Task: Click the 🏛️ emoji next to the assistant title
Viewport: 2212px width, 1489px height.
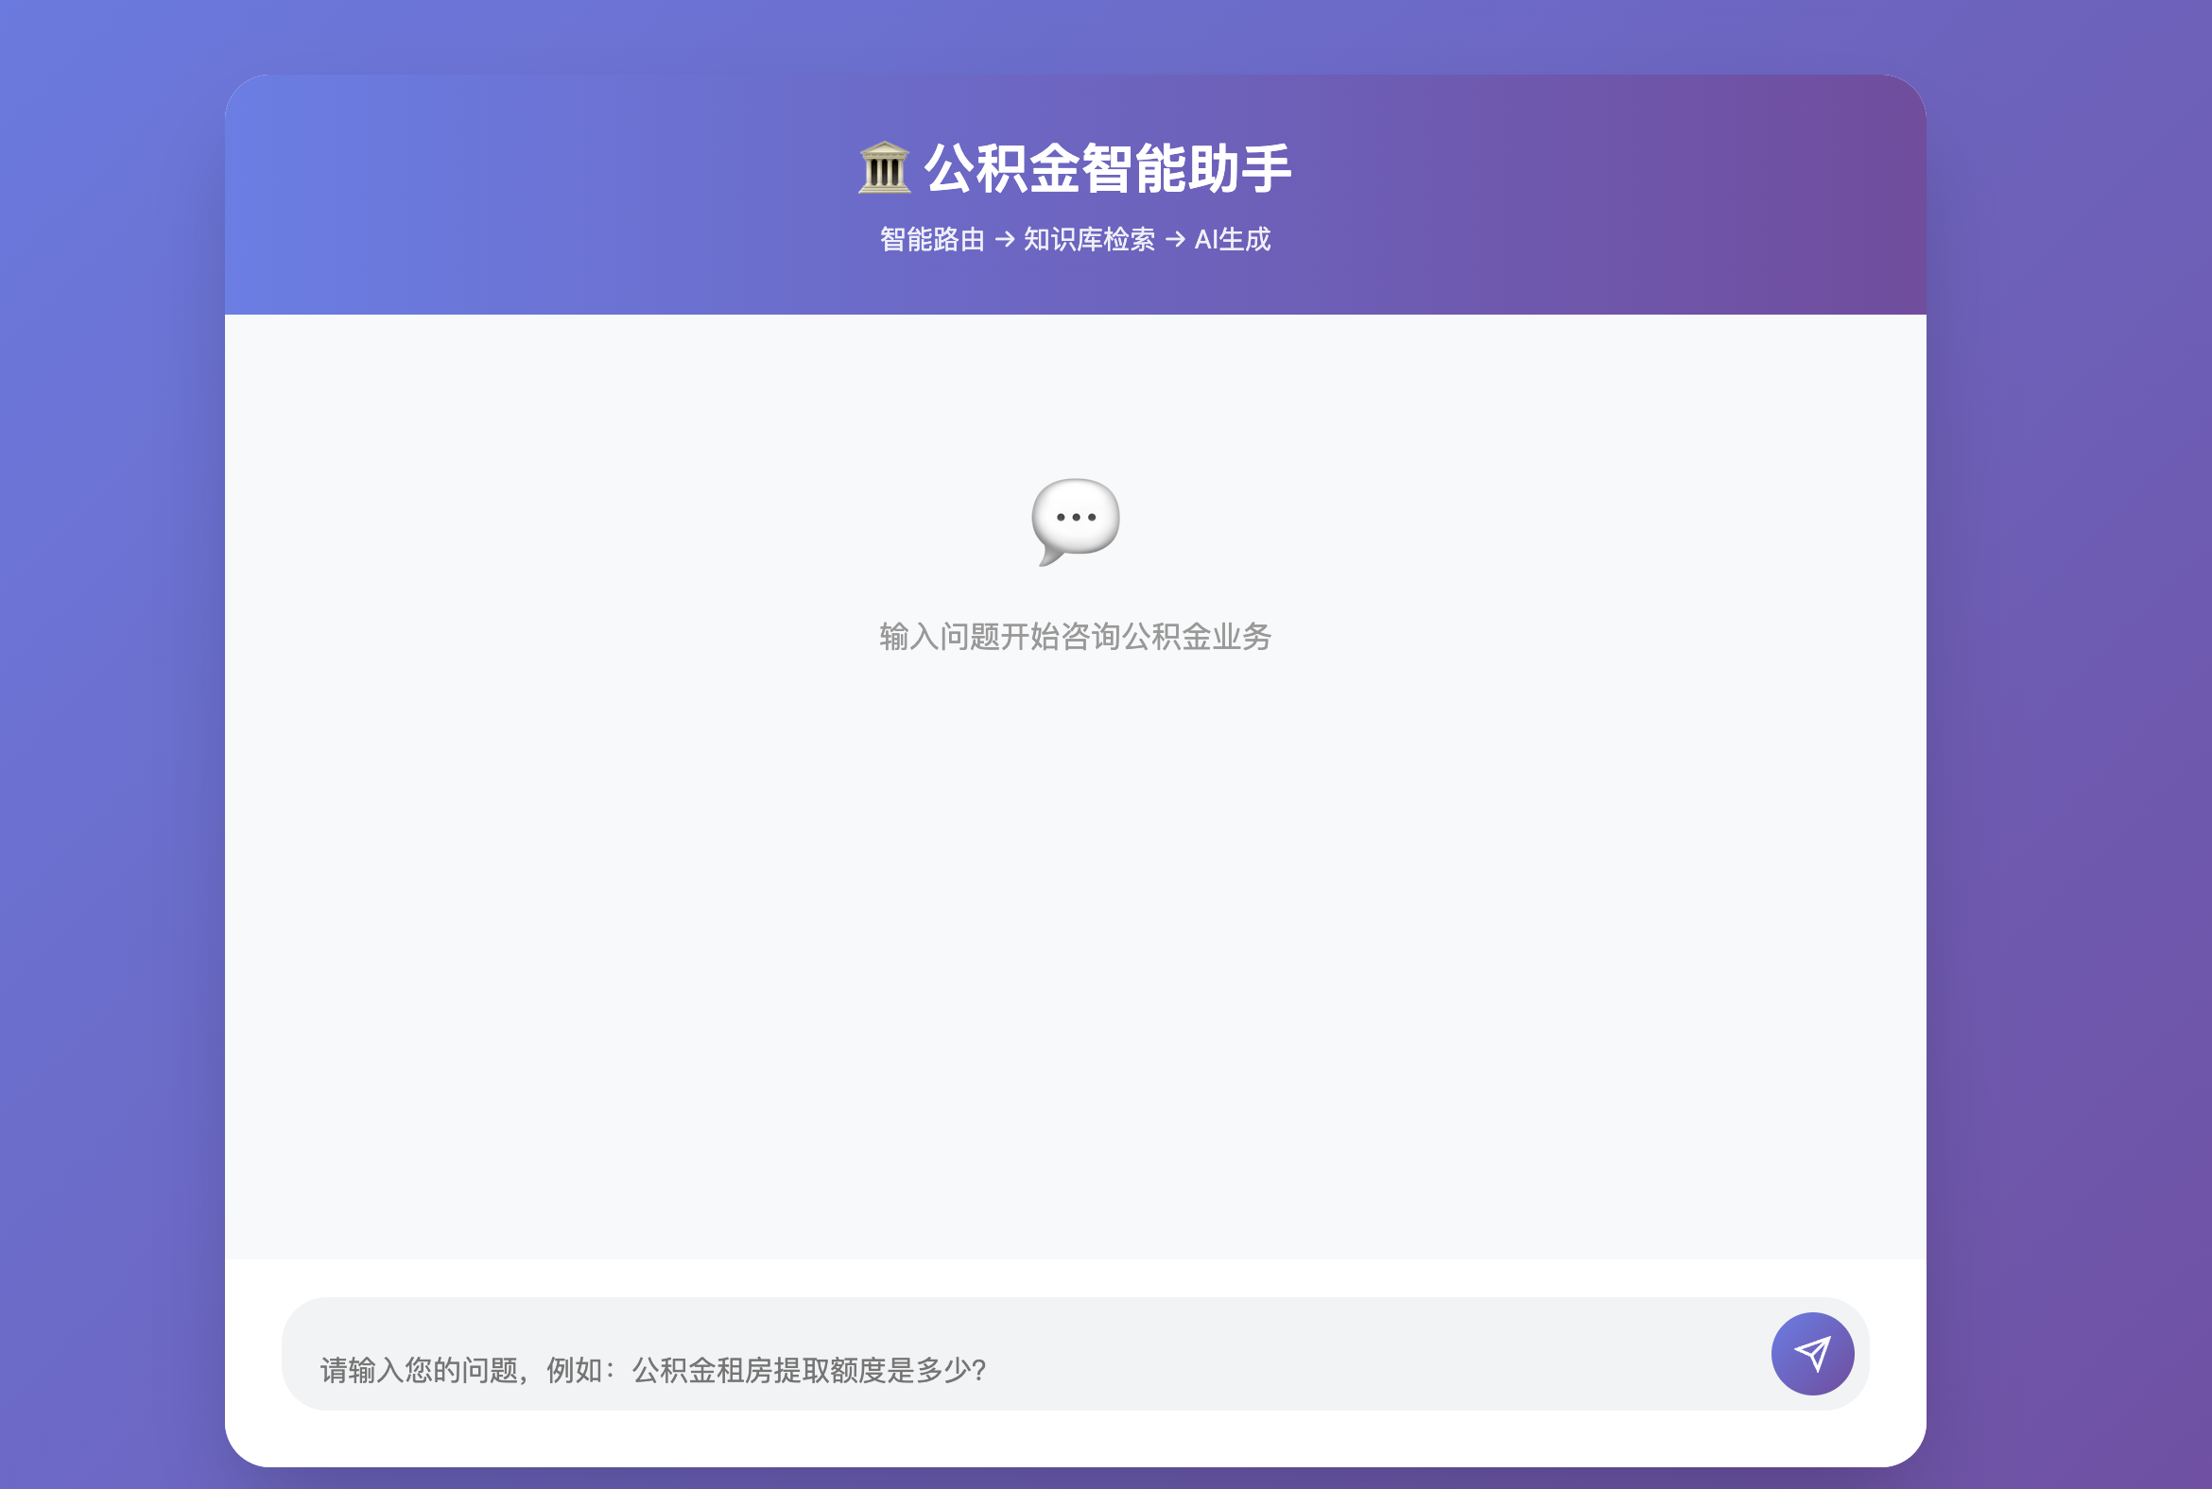Action: pyautogui.click(x=886, y=171)
